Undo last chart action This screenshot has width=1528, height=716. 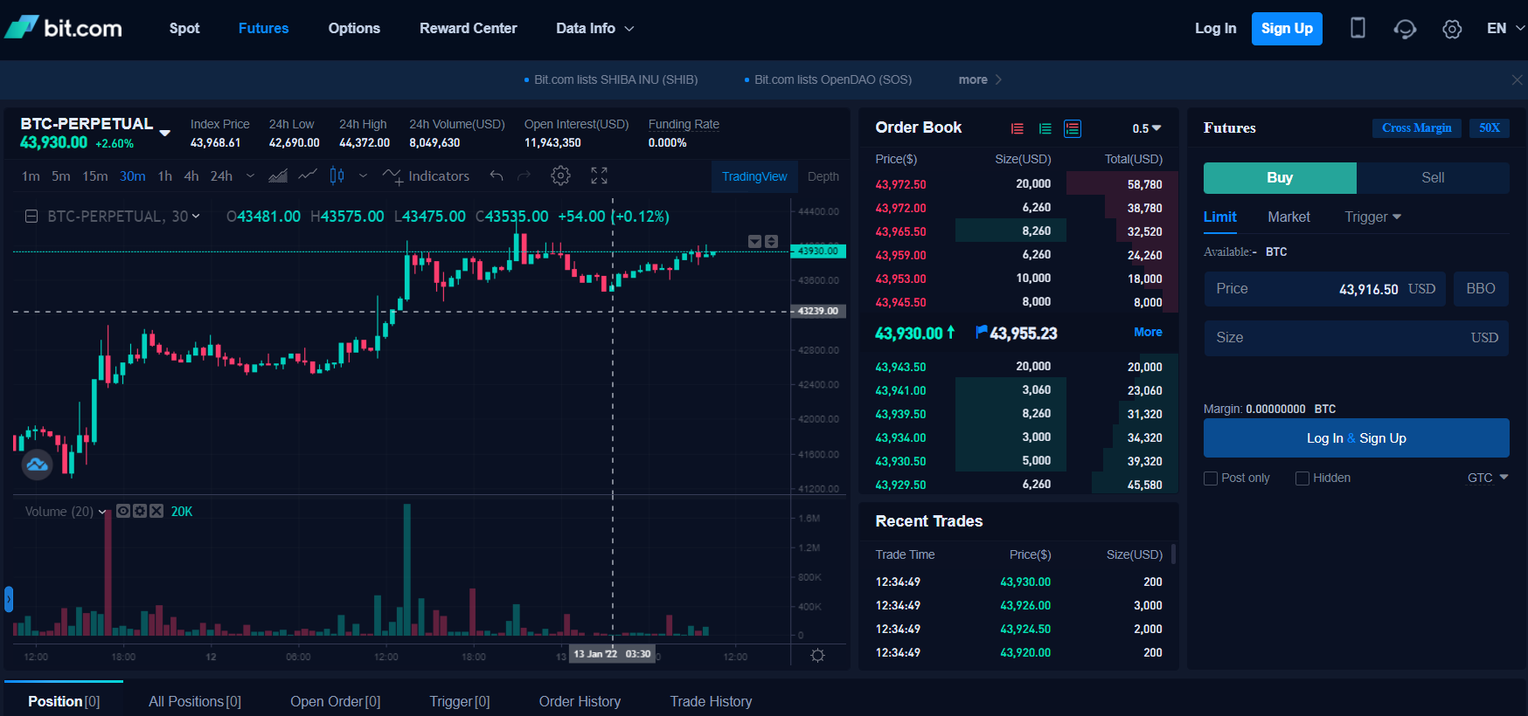click(497, 176)
